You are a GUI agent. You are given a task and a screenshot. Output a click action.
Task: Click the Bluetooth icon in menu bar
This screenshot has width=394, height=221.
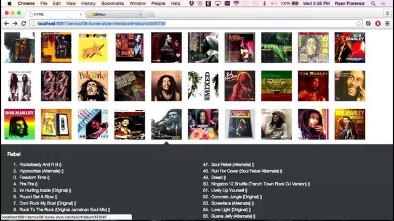(x=264, y=4)
